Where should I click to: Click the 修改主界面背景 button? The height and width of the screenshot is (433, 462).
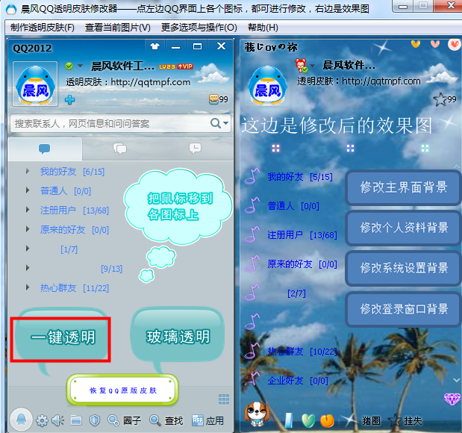403,187
